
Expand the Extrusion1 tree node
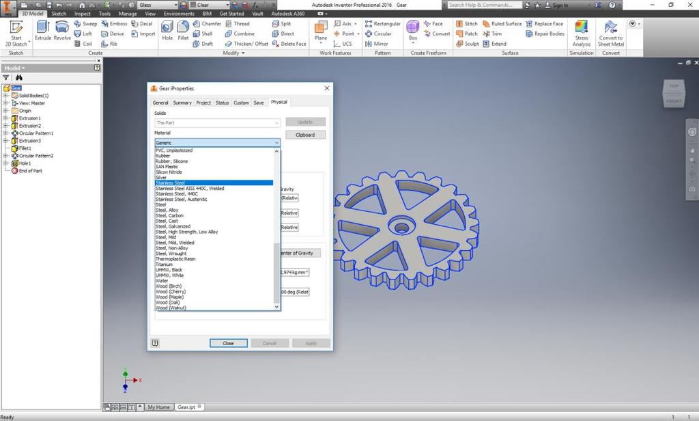[5, 118]
